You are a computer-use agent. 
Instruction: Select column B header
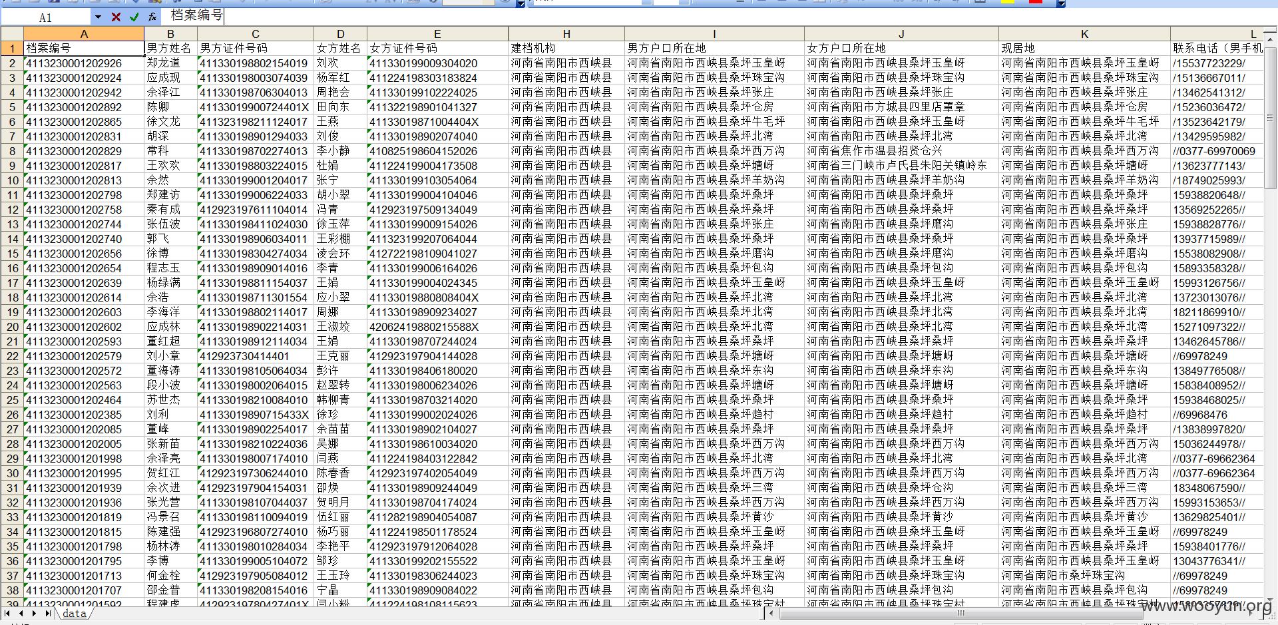click(x=170, y=34)
